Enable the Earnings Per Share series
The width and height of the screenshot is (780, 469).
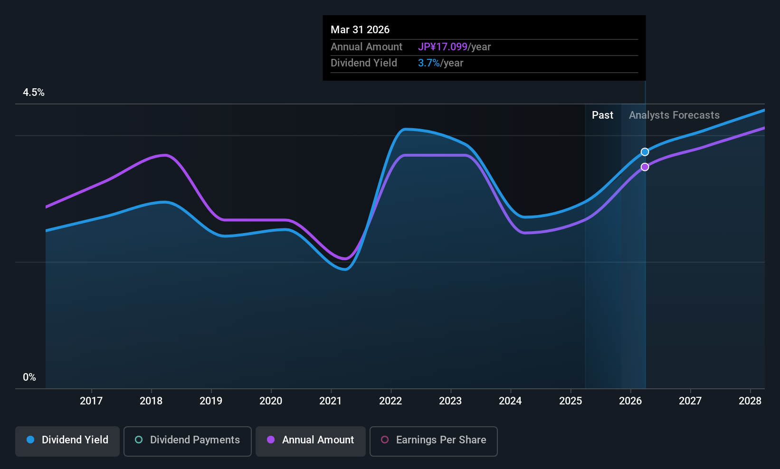(x=434, y=441)
